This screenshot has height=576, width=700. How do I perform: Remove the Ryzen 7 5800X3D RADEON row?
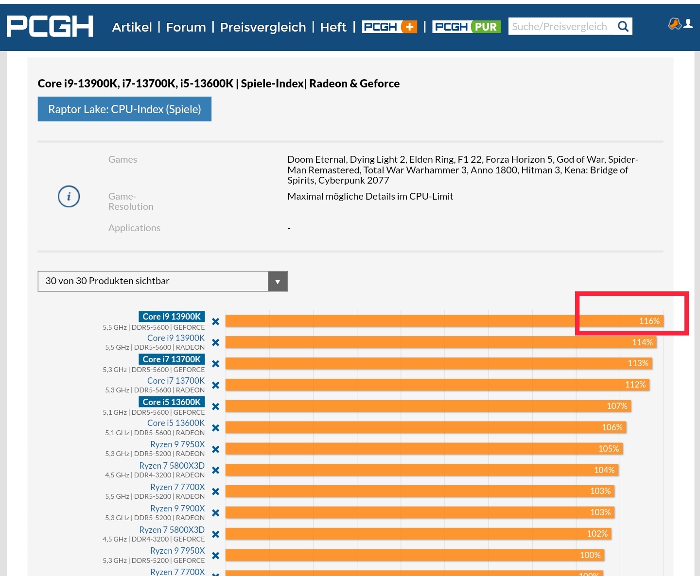216,470
